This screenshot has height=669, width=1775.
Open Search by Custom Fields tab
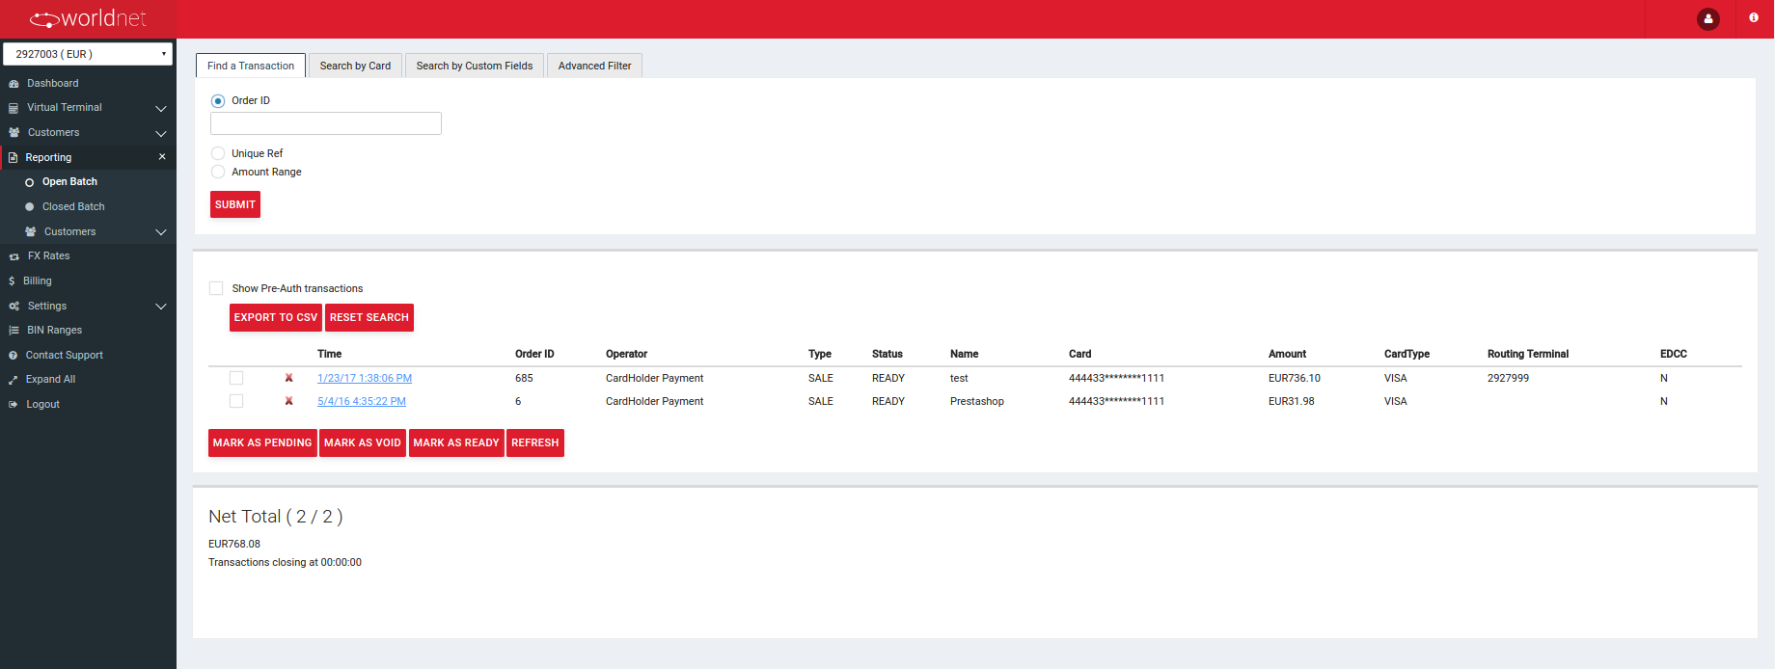(x=475, y=66)
